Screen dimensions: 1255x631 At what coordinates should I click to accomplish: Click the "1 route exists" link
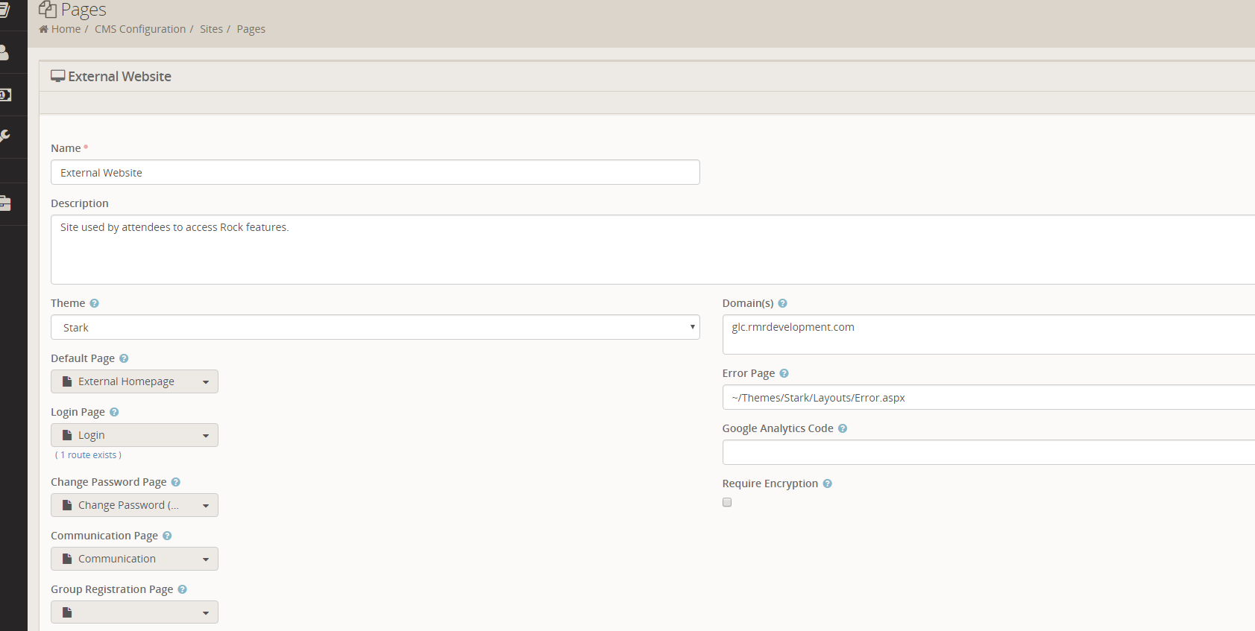pyautogui.click(x=89, y=455)
